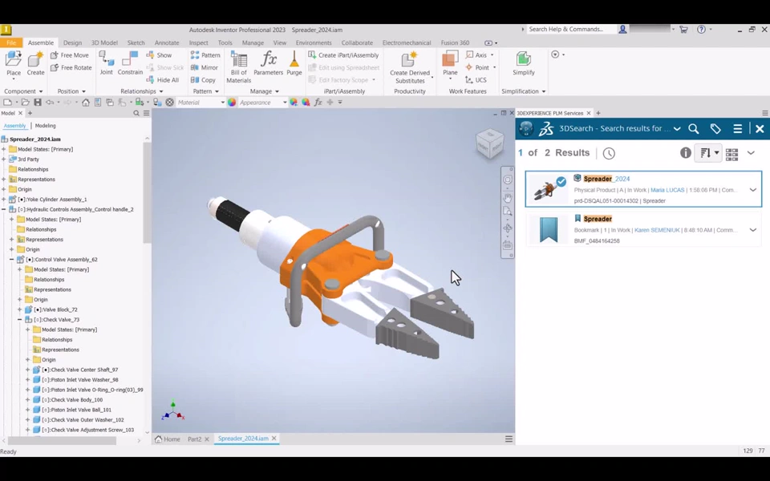Viewport: 770px width, 481px height.
Task: Expand the Yoke Cylinder Assembly_1 node
Action: point(4,200)
